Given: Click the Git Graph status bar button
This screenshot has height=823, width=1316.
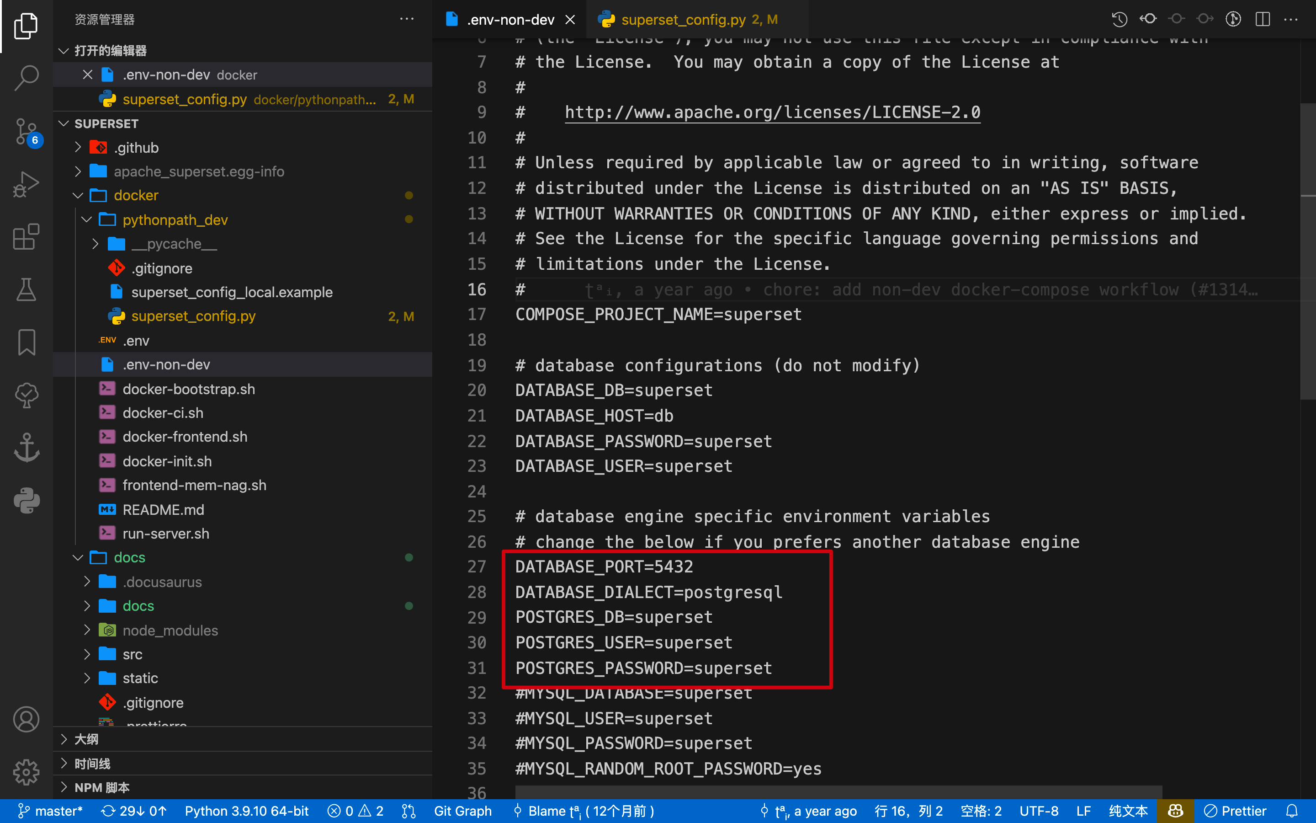Looking at the screenshot, I should (x=462, y=811).
